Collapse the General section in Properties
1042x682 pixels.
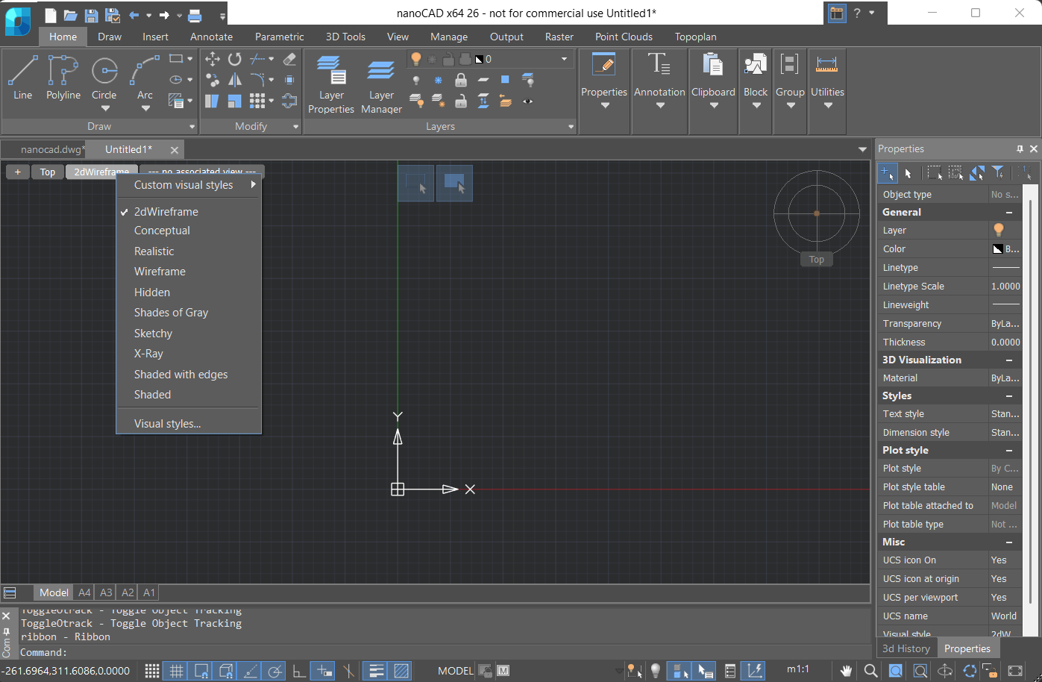tap(1009, 213)
